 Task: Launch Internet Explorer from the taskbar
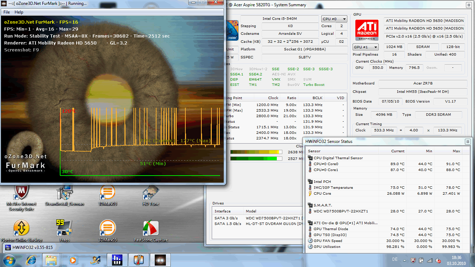coord(31,260)
